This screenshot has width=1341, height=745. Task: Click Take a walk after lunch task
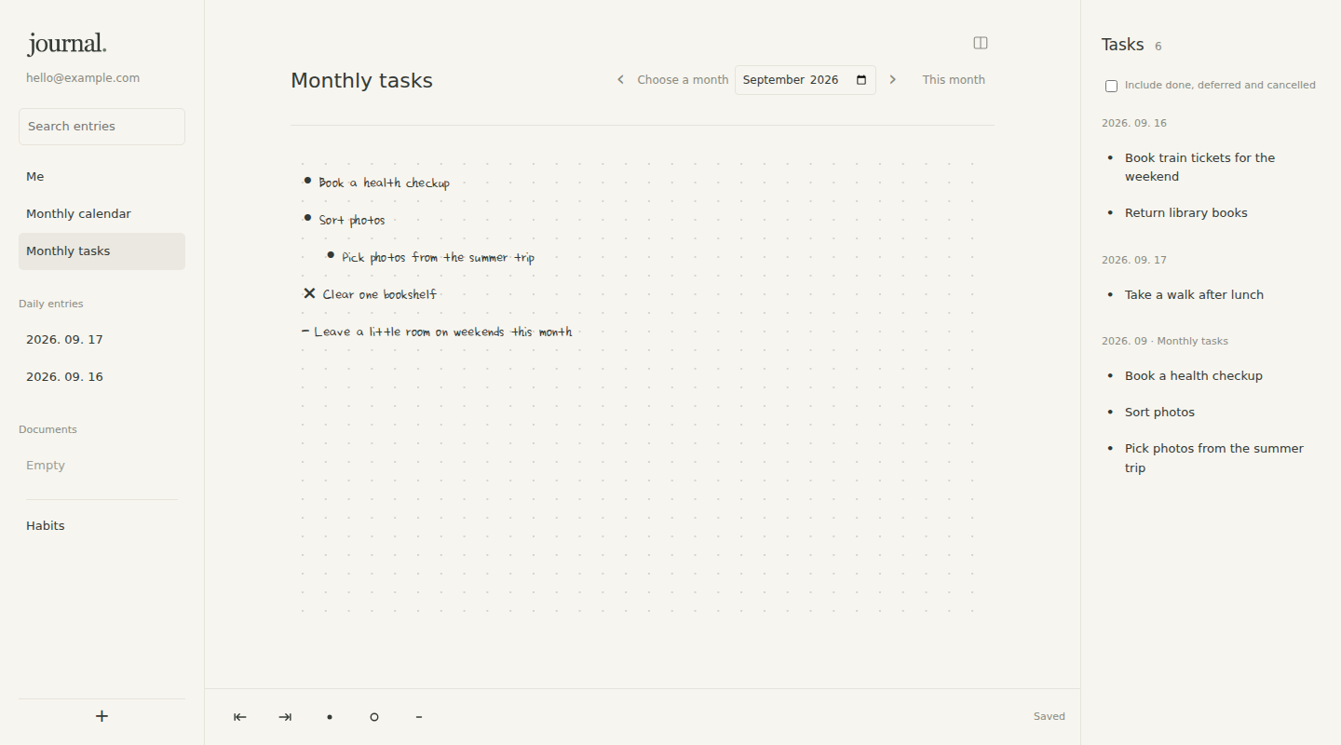[x=1194, y=295]
